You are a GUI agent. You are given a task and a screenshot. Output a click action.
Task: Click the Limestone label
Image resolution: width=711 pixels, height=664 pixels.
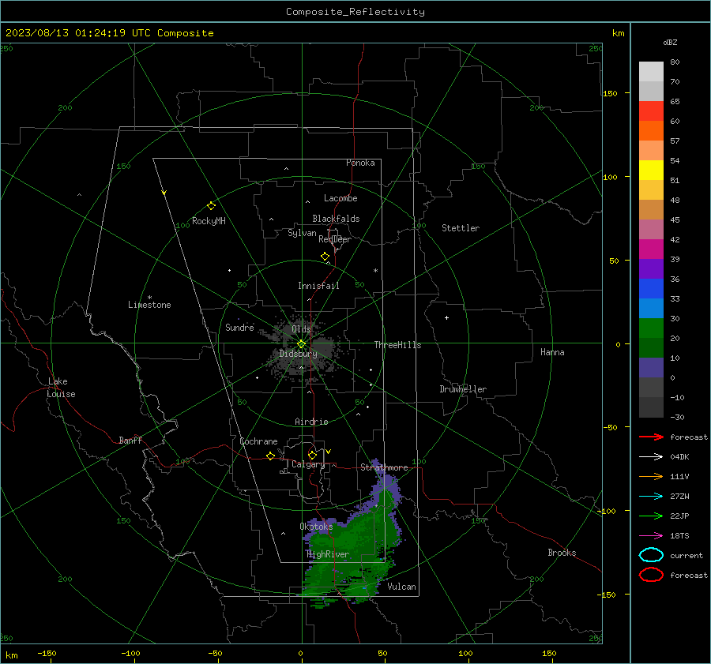(x=149, y=305)
